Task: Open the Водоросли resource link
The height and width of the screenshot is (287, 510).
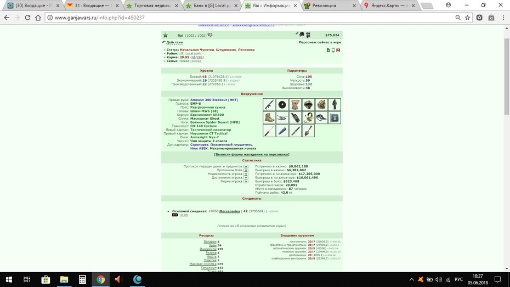Action: coord(208,249)
